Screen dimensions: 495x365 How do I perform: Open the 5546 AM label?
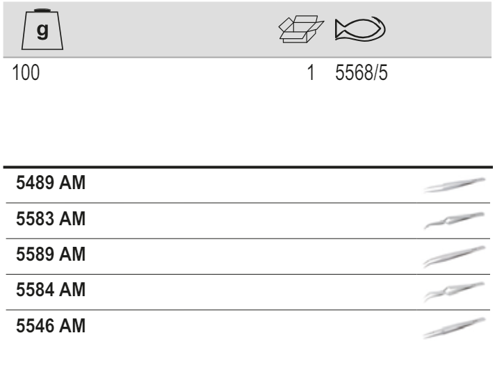[x=49, y=325]
